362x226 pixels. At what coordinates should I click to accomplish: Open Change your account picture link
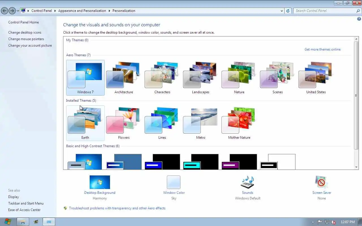coord(30,45)
